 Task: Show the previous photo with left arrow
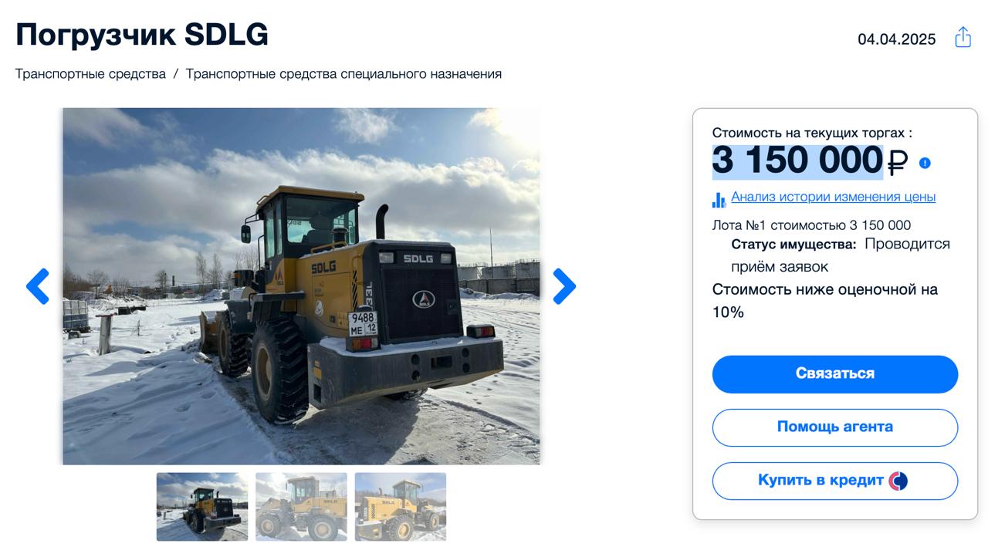tap(38, 286)
